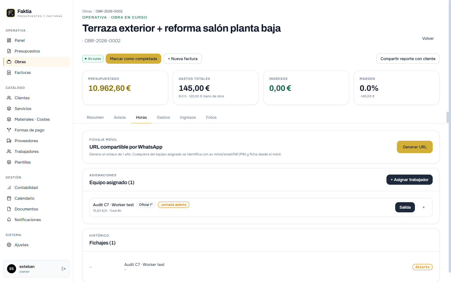Click Compartir reporte con cliente

[408, 59]
